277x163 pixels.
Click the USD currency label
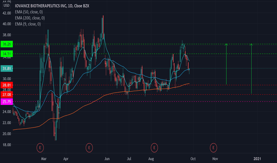[7, 5]
